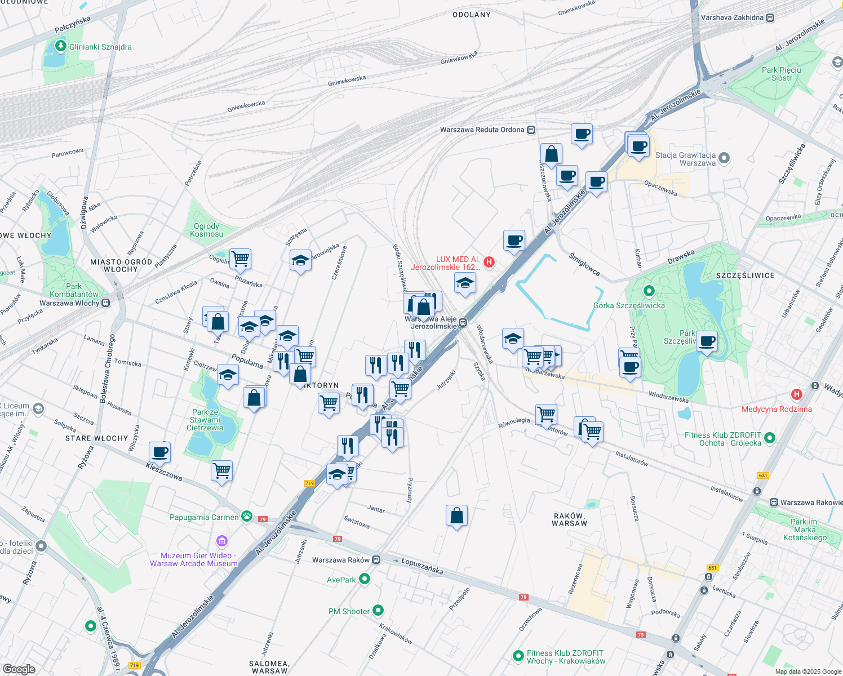Open the Glinianki Sznajdra park pin
This screenshot has height=676, width=843.
61,46
